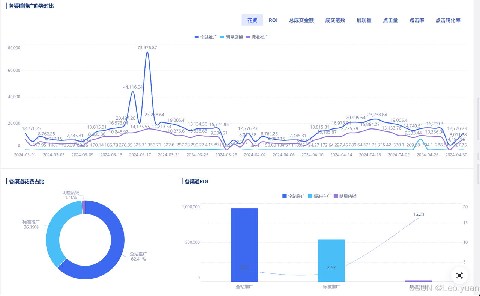The height and width of the screenshot is (296, 480).
Task: Click the 2024-04-02 axis date
Action: [255, 155]
